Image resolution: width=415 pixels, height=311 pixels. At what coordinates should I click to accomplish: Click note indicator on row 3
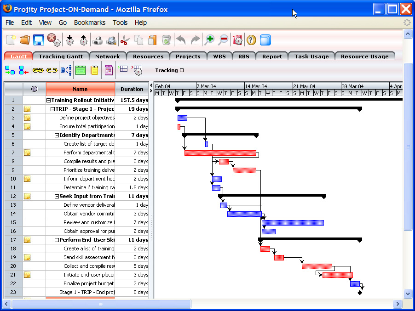[27, 118]
